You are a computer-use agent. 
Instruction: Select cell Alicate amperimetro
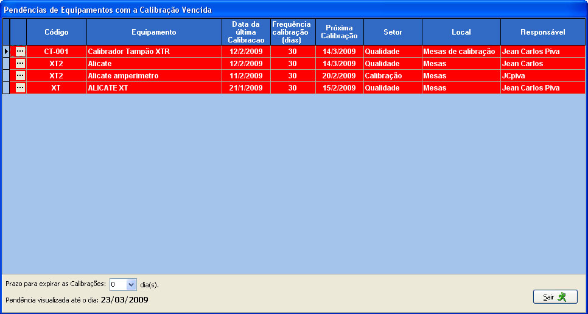tap(154, 75)
